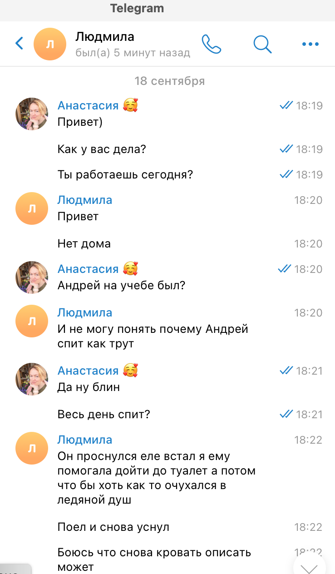Viewport: 335px width, 574px height.
Task: Select the message "Ты работаешь сегодня?"
Action: click(125, 175)
